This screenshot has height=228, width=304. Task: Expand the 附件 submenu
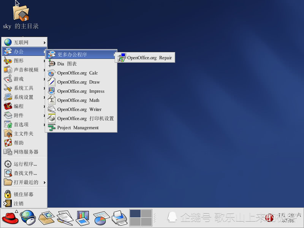[24, 116]
